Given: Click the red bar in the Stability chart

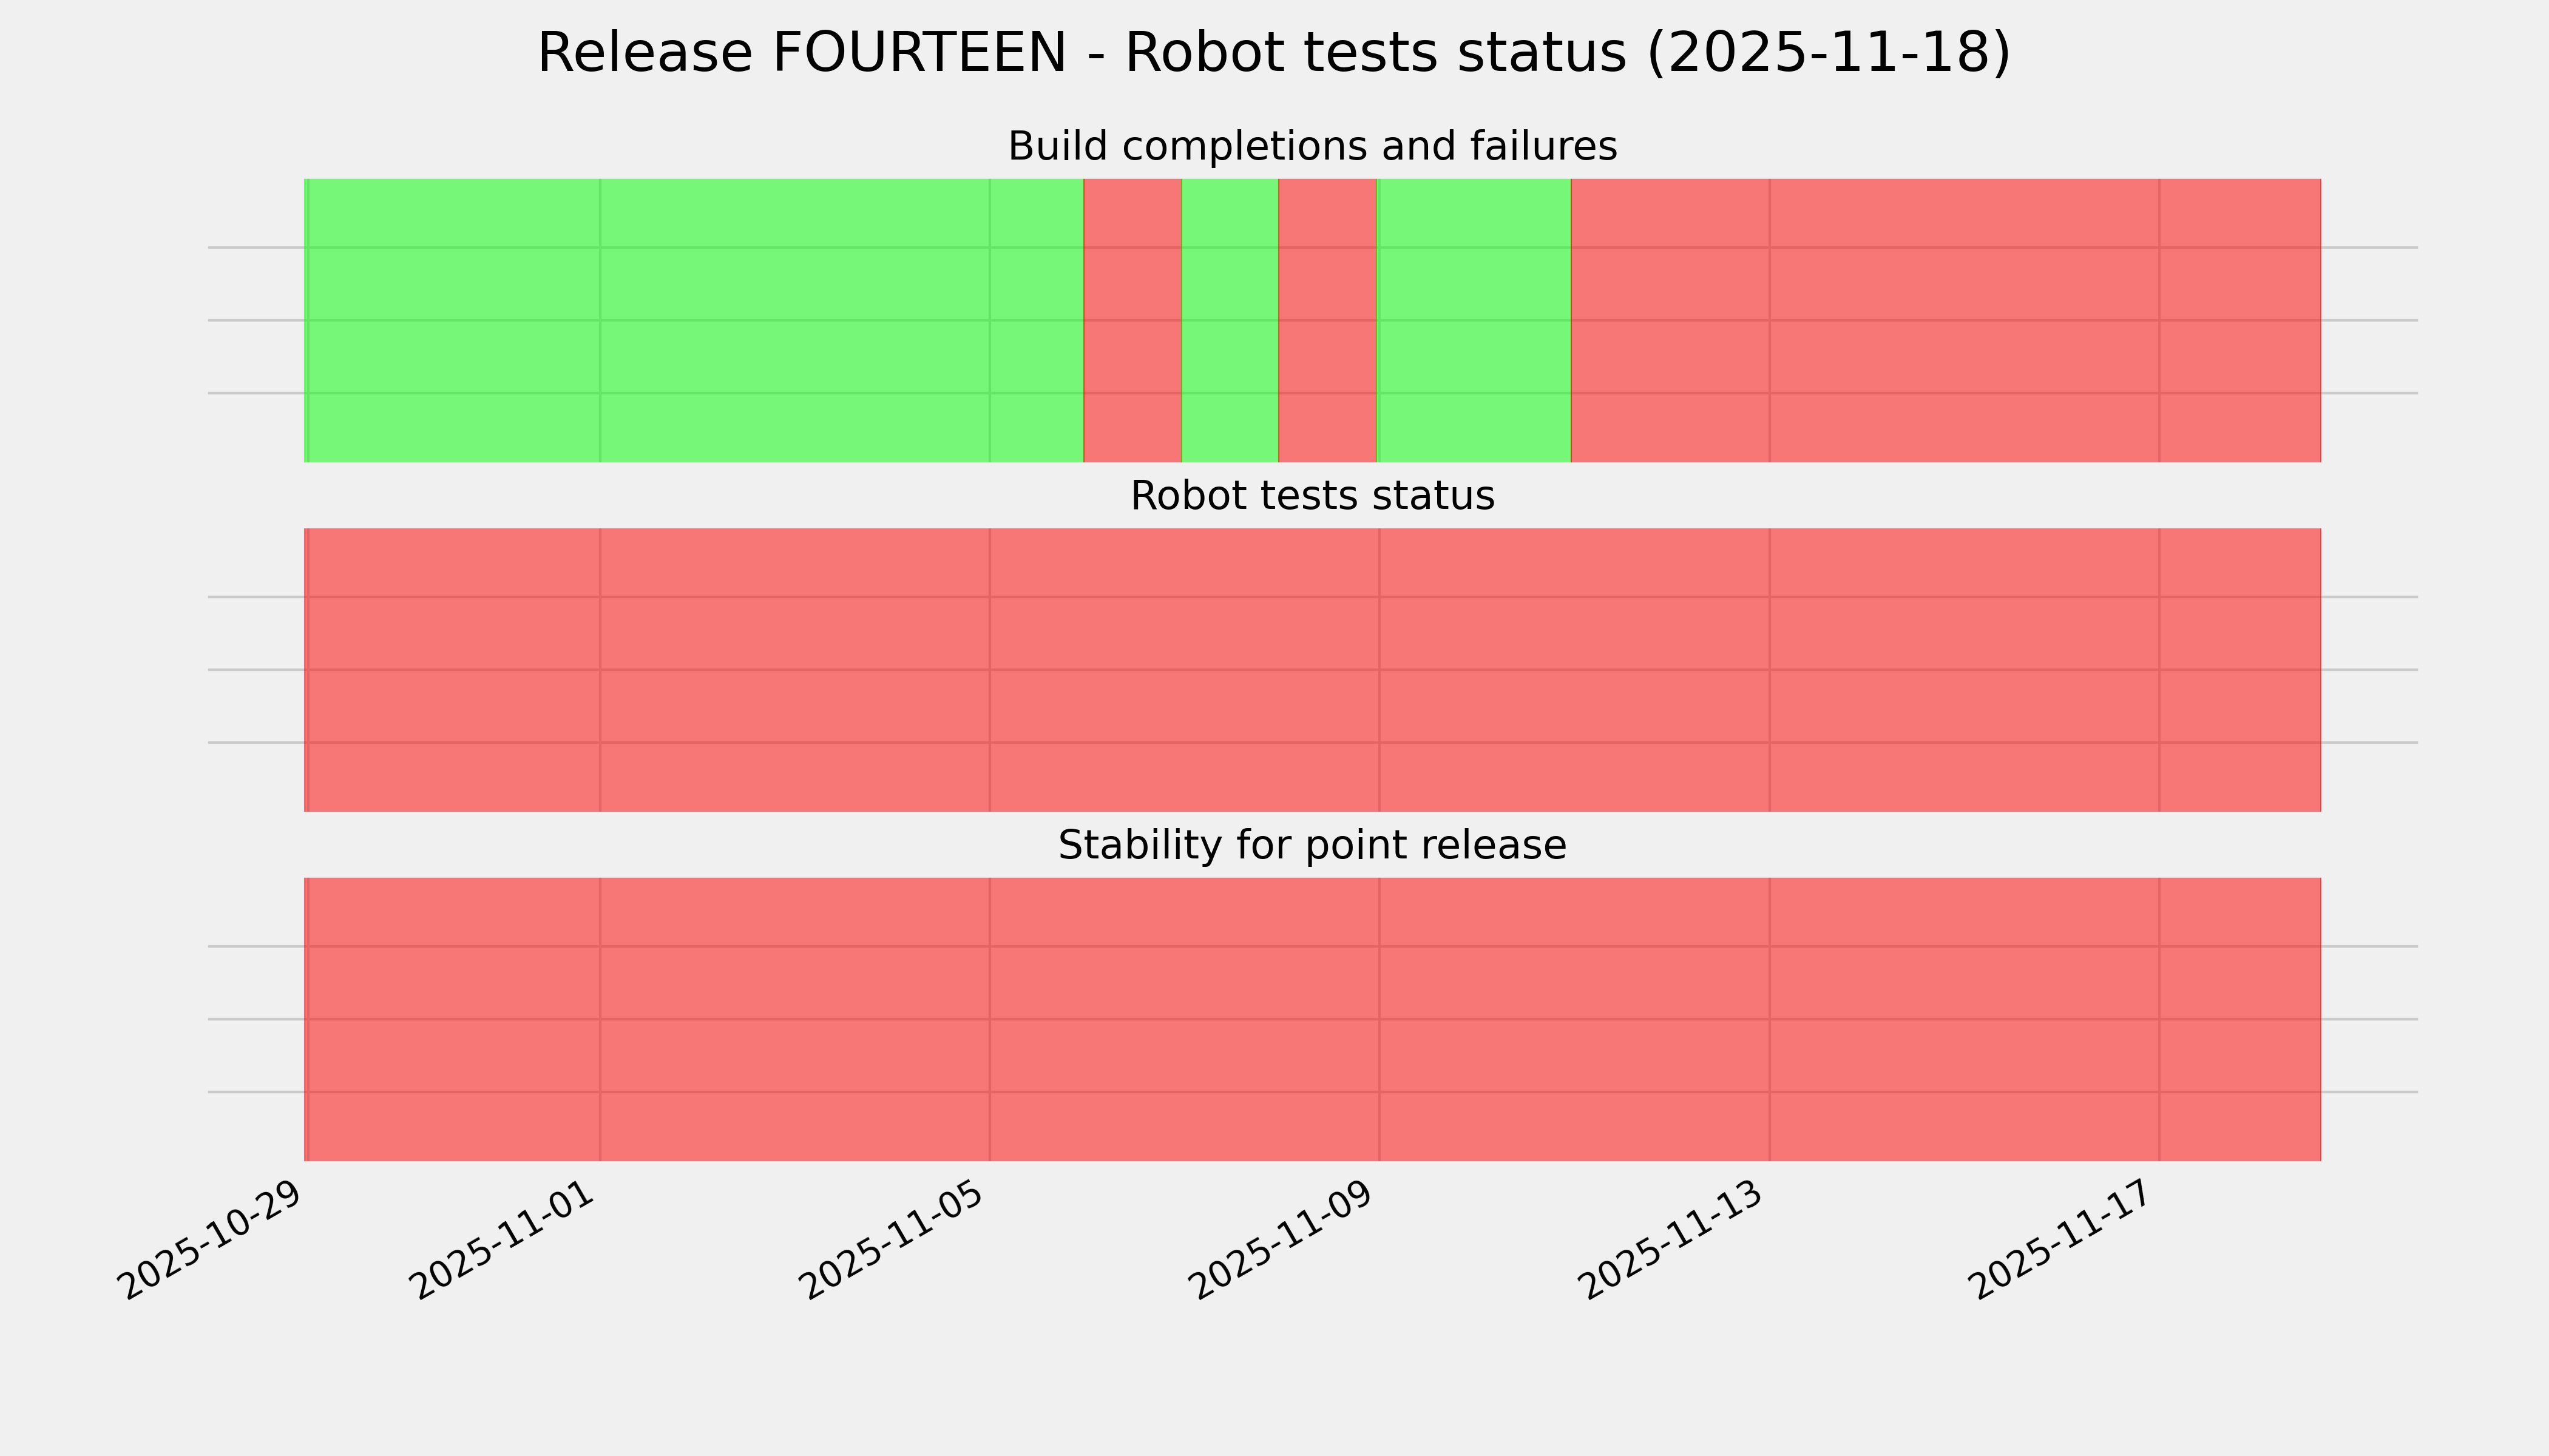Looking at the screenshot, I should pyautogui.click(x=1312, y=1019).
